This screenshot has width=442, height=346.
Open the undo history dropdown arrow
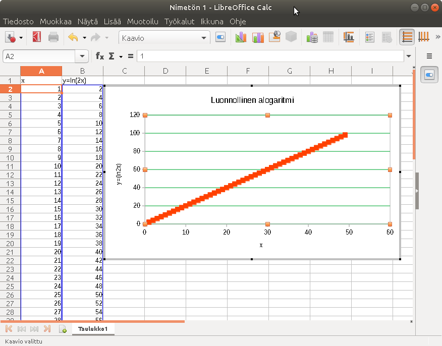point(84,38)
